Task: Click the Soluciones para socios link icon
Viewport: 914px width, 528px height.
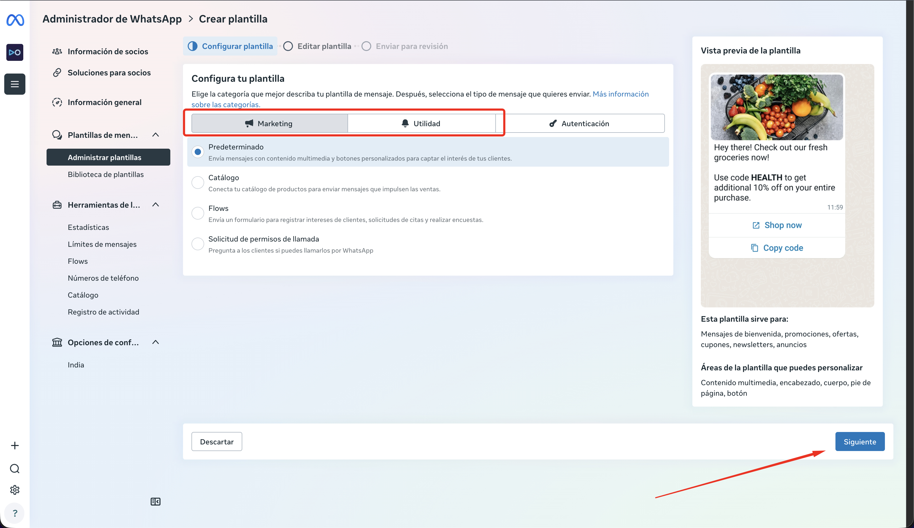Action: (57, 72)
